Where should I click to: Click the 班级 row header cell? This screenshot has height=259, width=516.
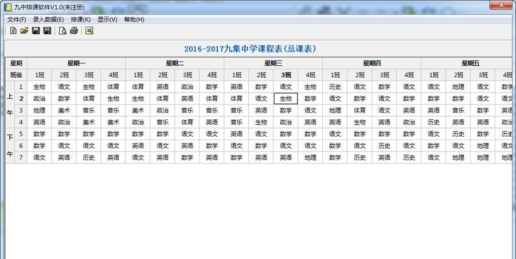click(16, 75)
